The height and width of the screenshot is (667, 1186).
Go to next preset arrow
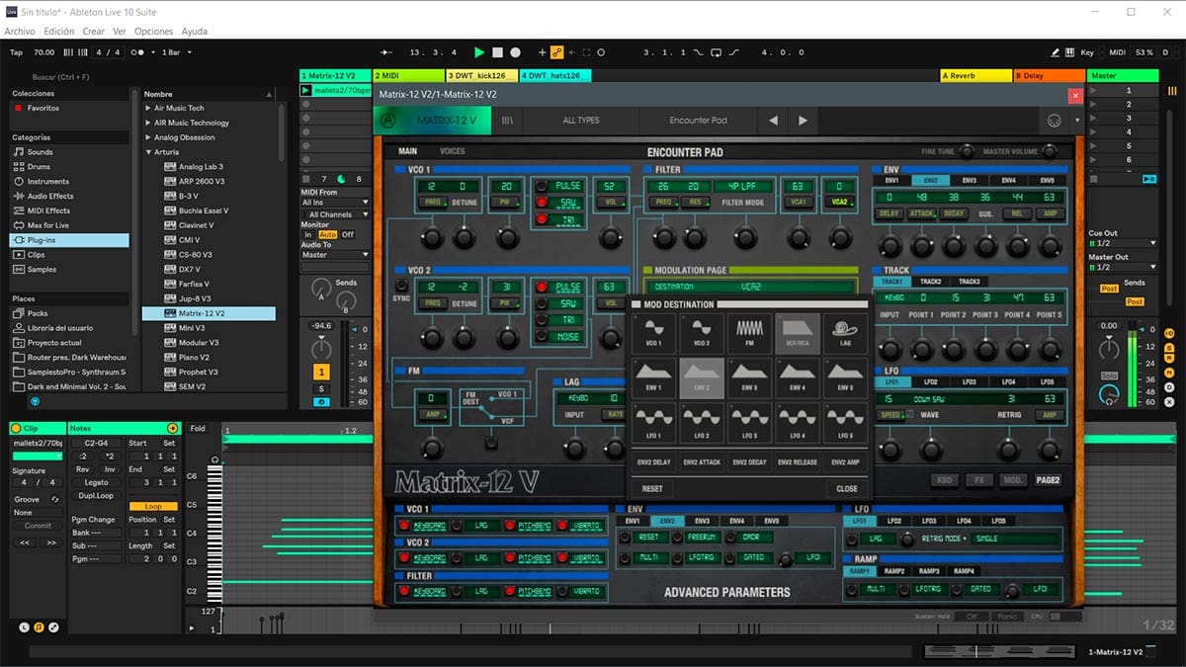803,121
